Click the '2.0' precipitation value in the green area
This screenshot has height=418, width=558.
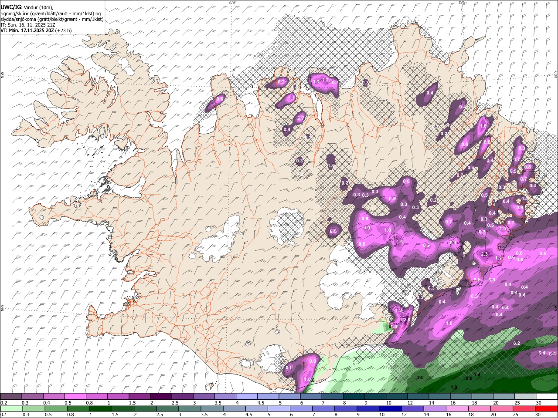(469, 378)
